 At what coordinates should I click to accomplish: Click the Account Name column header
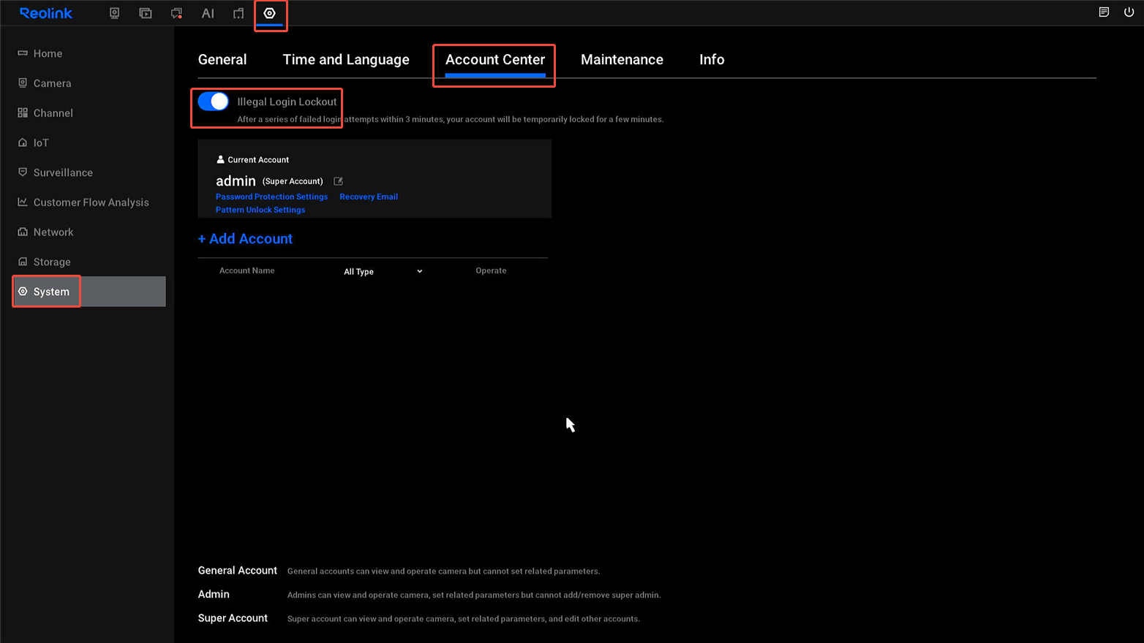click(247, 270)
